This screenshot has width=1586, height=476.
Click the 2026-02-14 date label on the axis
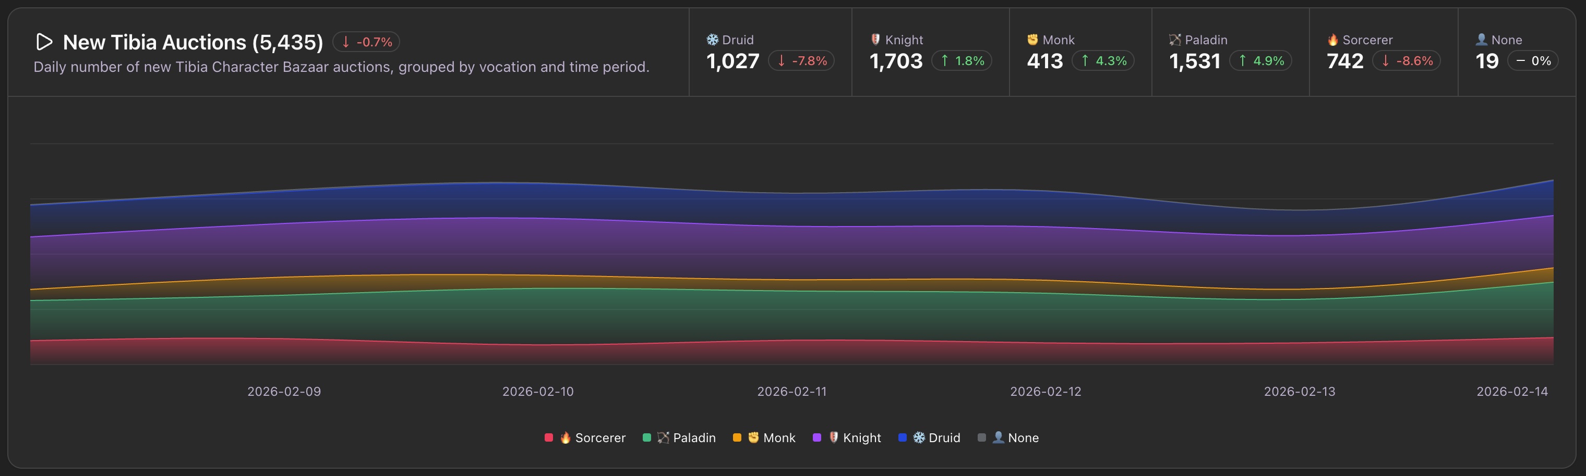1512,392
